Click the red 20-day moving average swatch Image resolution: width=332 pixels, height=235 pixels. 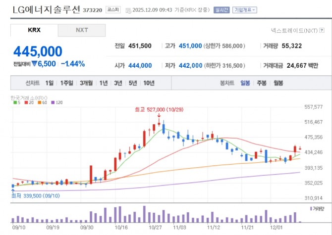pyautogui.click(x=26, y=103)
